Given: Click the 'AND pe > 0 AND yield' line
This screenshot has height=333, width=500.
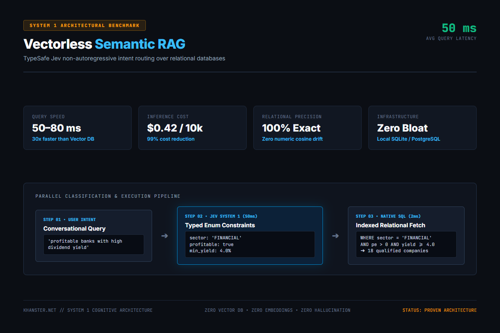Looking at the screenshot, I should (x=397, y=244).
